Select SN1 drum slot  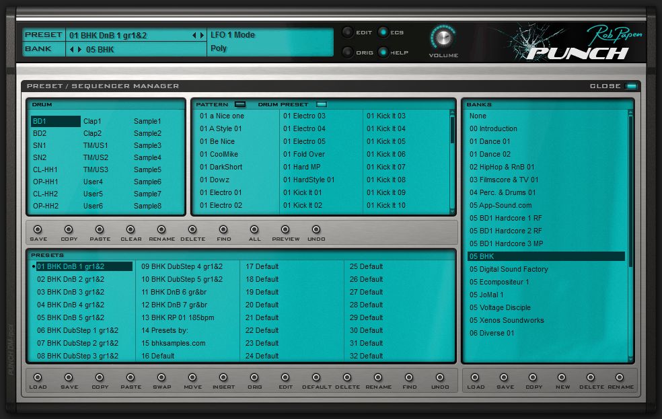pos(40,145)
